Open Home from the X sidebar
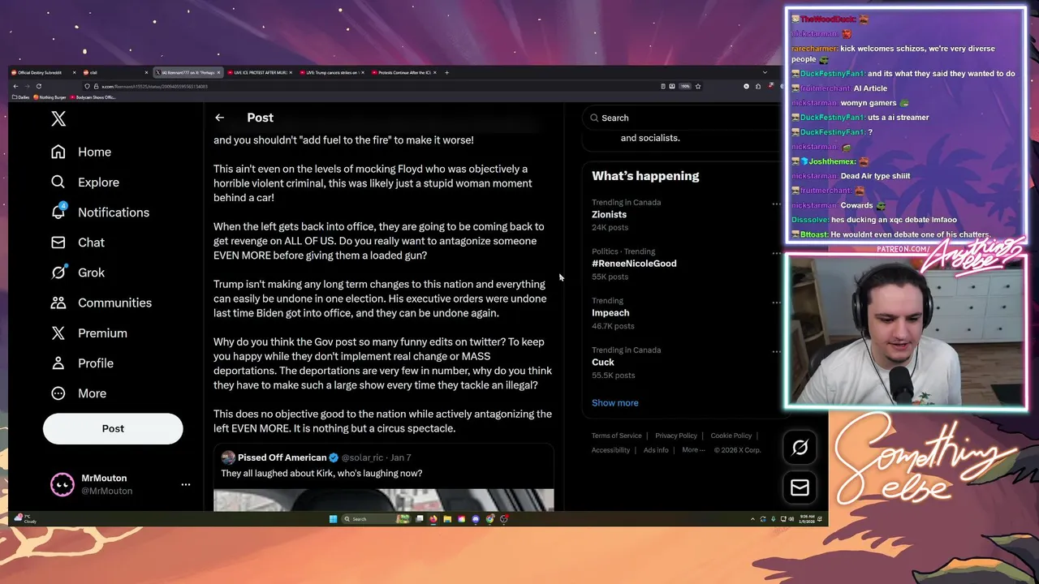1039x584 pixels. point(81,152)
